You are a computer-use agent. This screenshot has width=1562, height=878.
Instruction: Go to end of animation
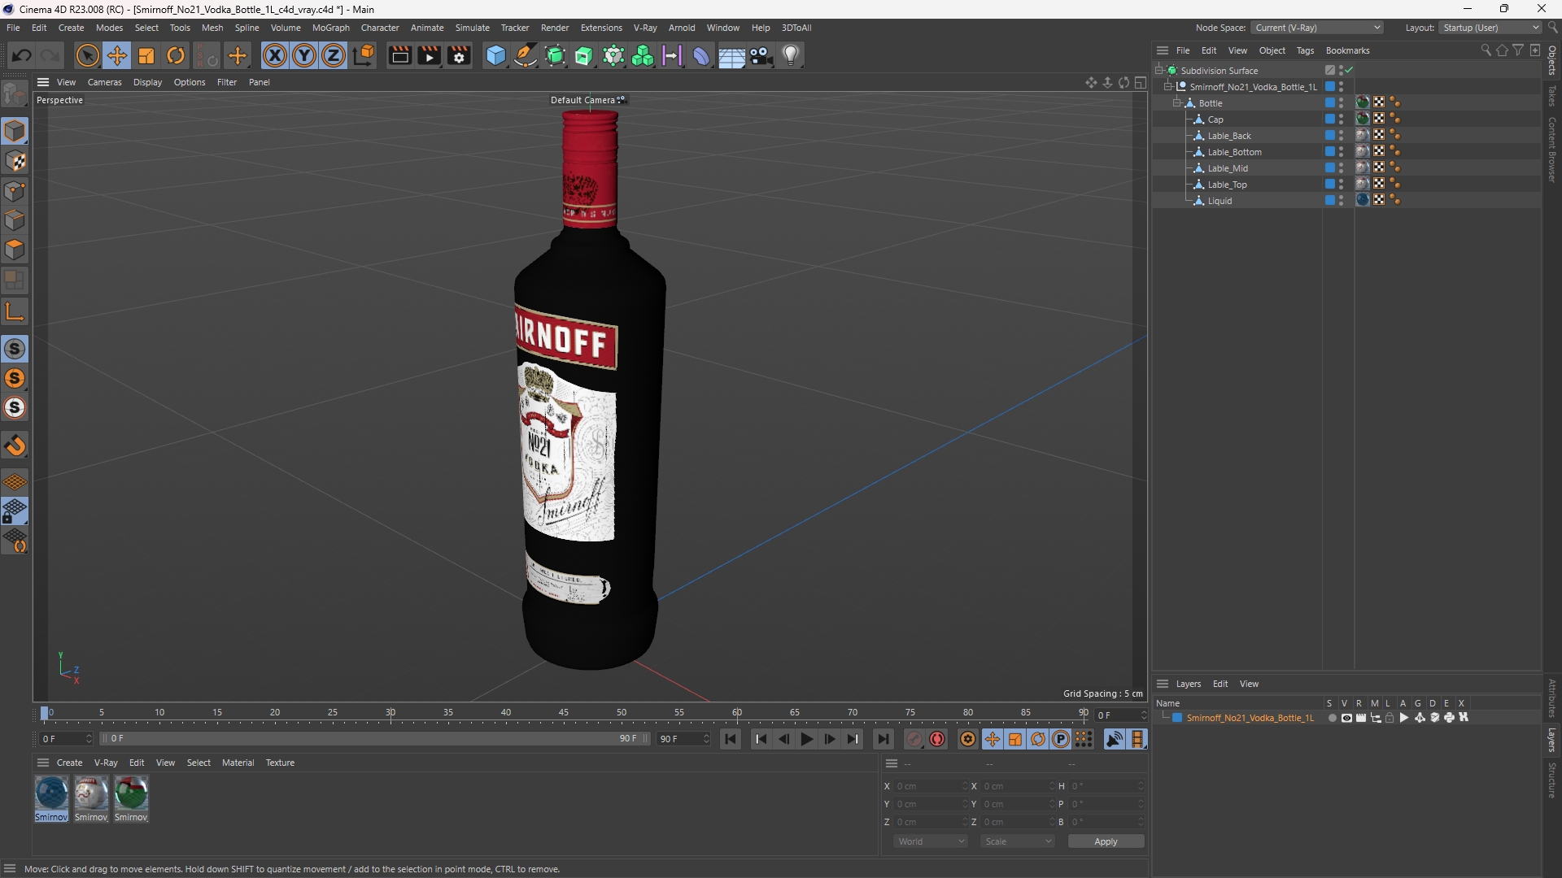point(883,739)
